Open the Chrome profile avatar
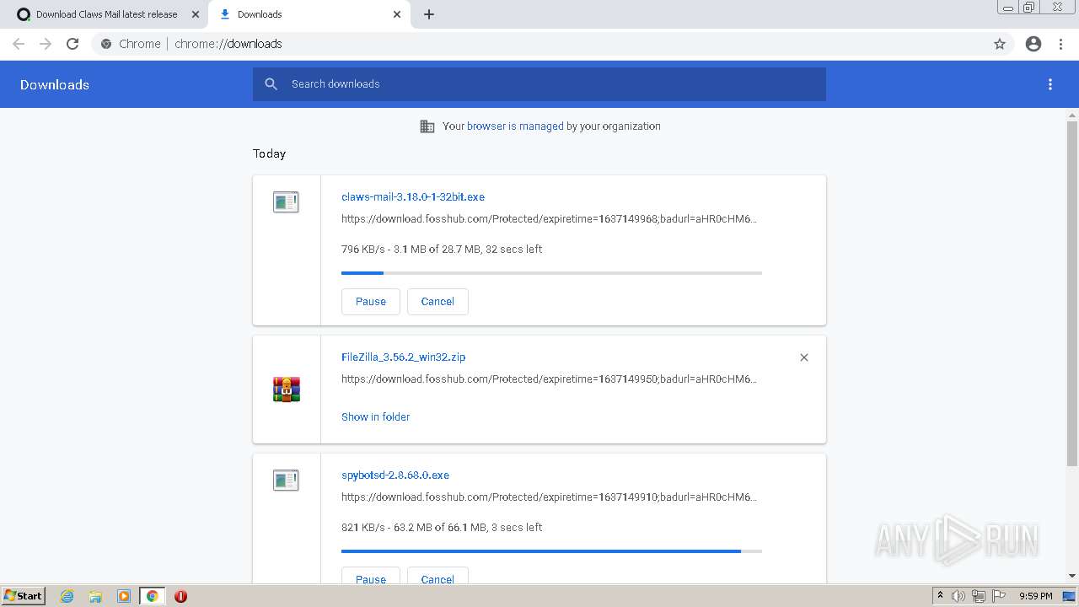The width and height of the screenshot is (1079, 607). (x=1033, y=44)
